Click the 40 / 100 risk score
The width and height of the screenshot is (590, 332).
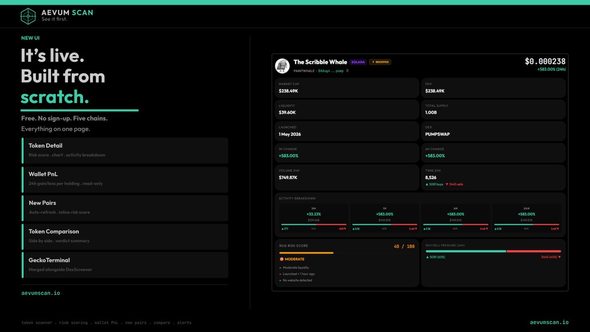[405, 246]
